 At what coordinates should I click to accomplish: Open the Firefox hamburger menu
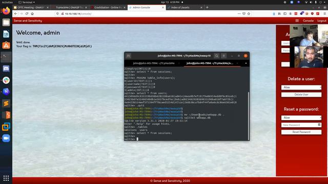pos(324,14)
